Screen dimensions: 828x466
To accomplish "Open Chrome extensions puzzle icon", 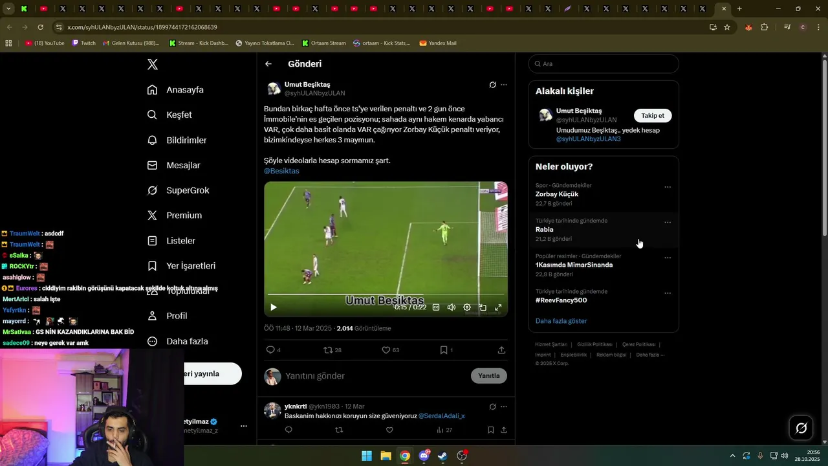I will 765,27.
